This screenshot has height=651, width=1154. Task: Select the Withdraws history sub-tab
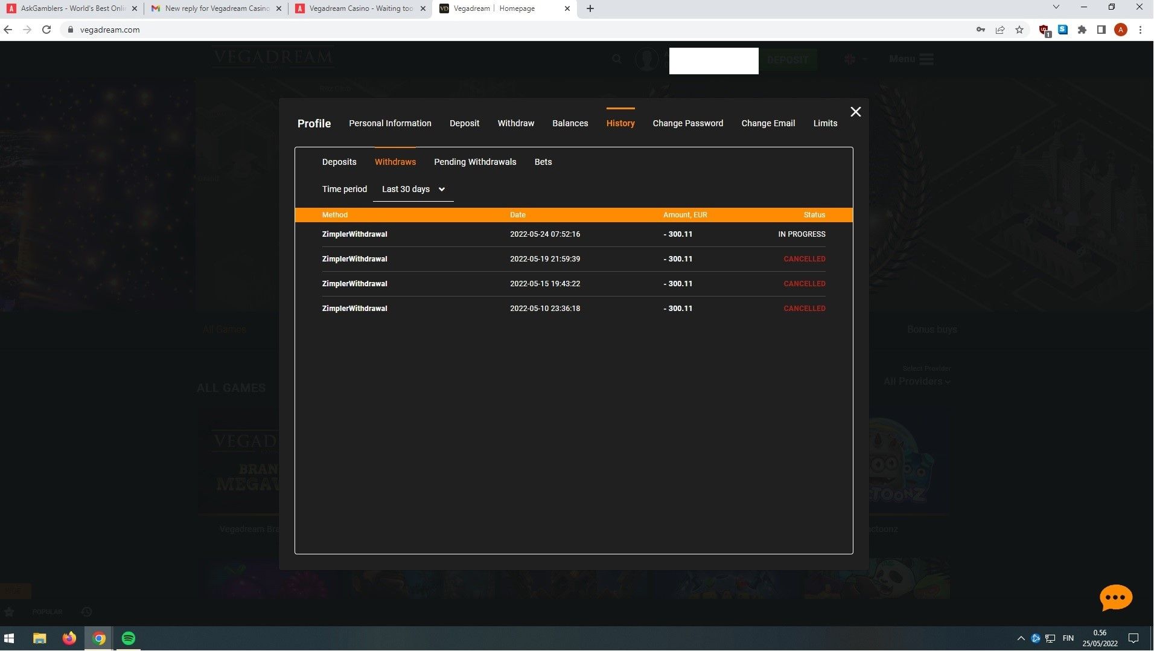pos(395,162)
